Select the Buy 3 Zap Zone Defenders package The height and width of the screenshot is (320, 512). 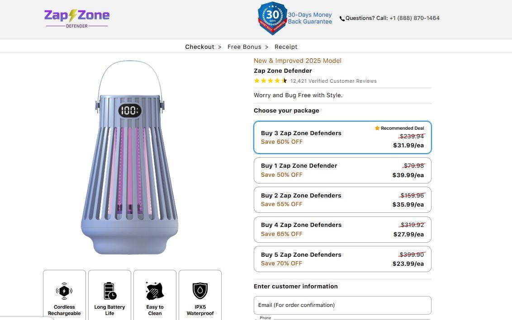(342, 137)
